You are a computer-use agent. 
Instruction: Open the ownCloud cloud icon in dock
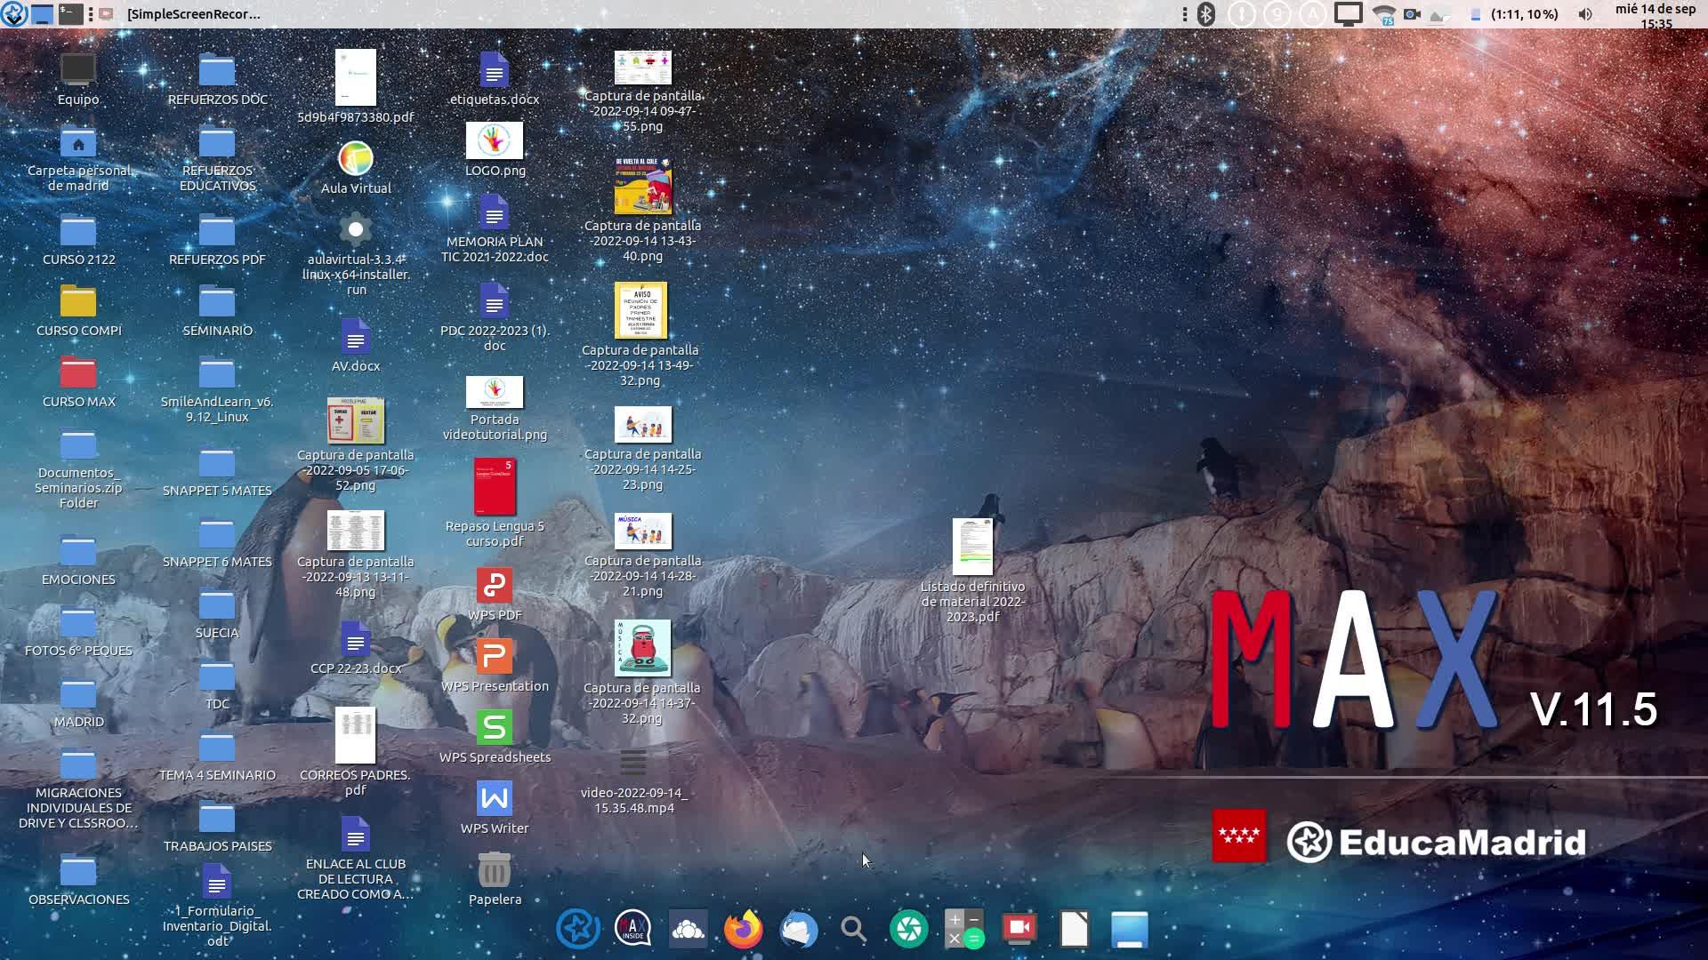[x=688, y=930]
